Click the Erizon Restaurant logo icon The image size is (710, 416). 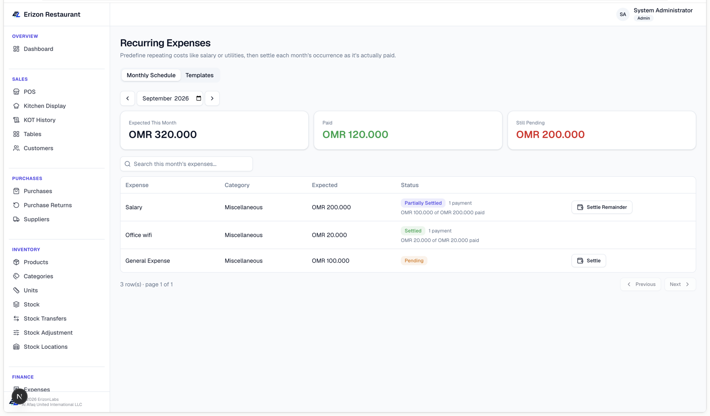click(x=16, y=15)
